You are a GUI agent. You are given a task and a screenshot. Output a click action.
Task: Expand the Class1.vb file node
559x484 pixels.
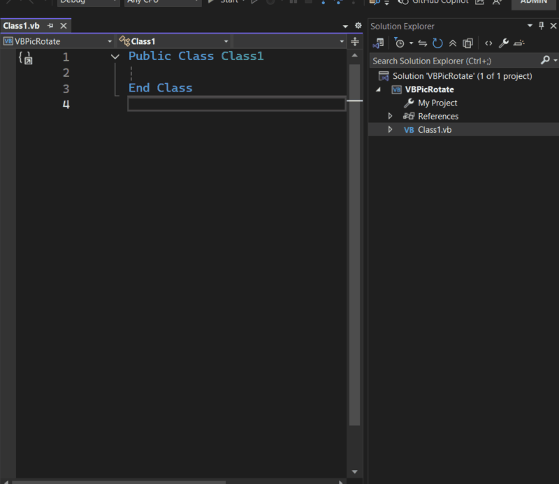point(390,130)
